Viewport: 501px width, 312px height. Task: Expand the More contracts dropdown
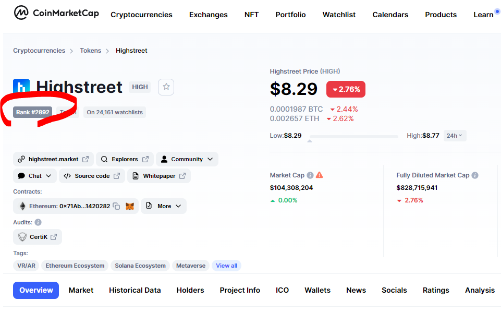click(164, 206)
